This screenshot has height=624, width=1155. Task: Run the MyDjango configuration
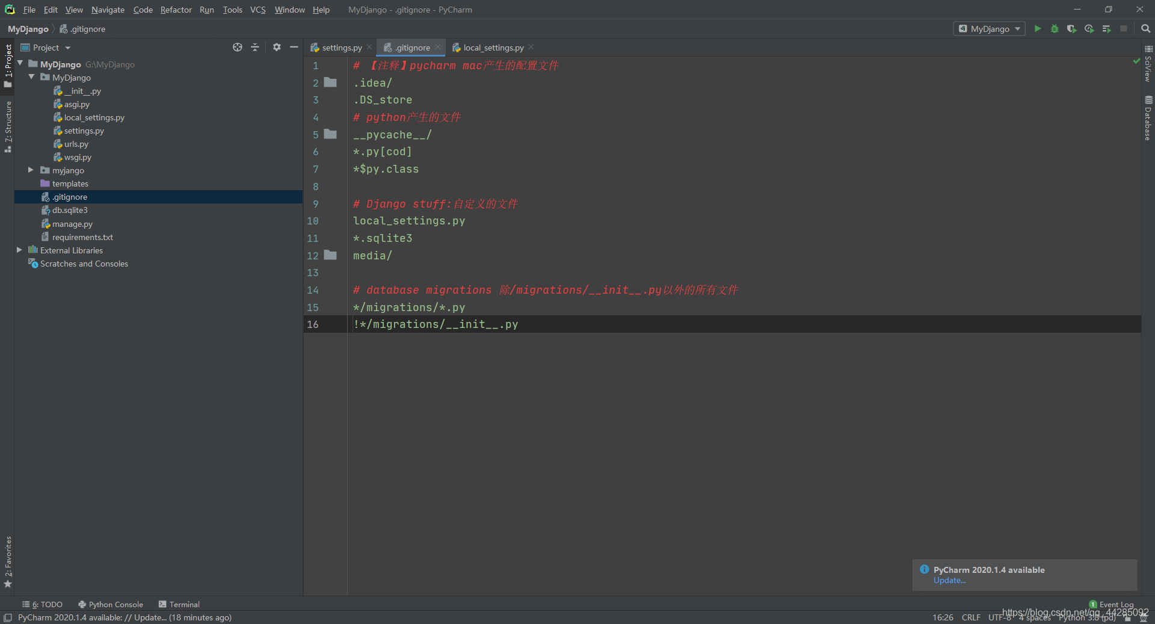[1037, 29]
